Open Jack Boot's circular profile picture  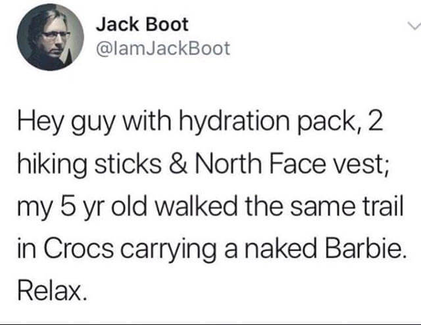[x=50, y=37]
